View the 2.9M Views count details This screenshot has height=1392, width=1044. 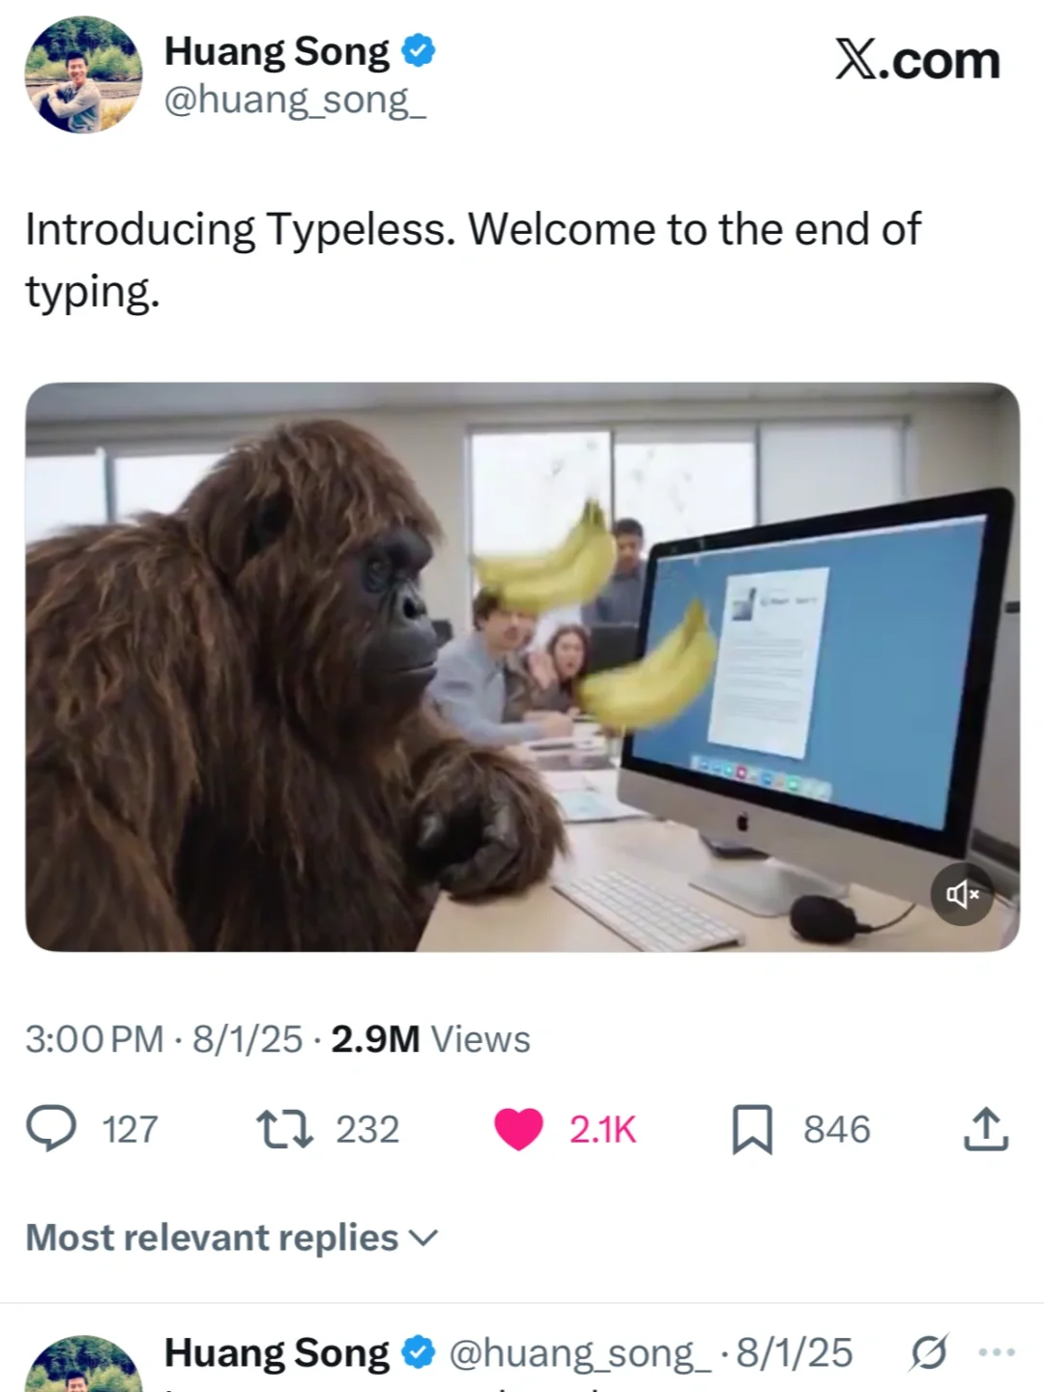coord(430,1039)
